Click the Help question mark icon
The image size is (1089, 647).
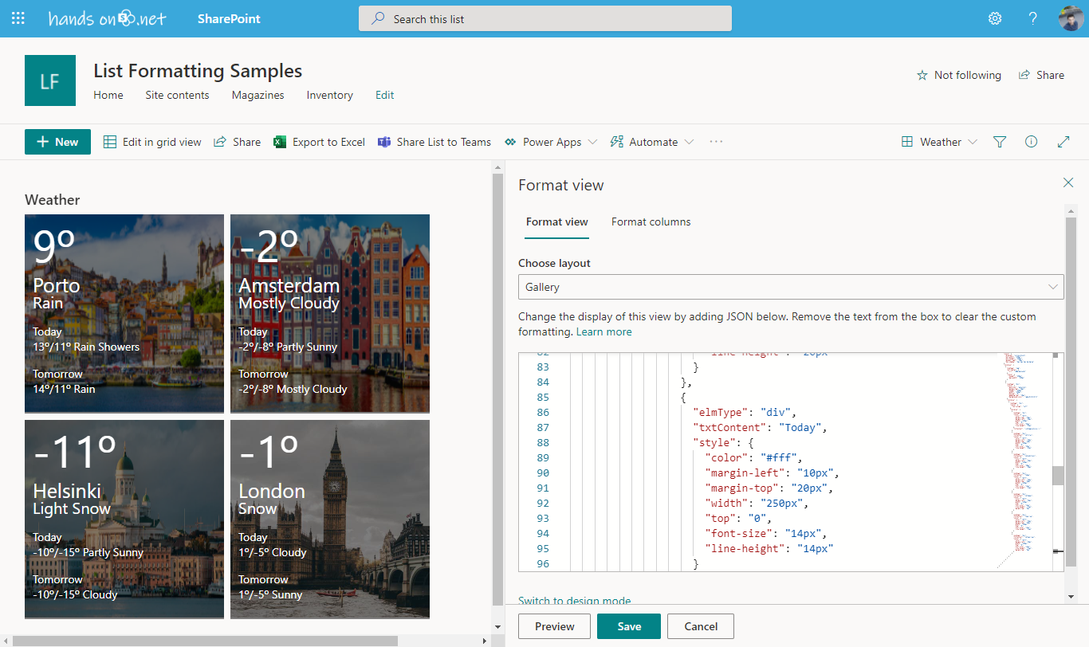(1032, 18)
